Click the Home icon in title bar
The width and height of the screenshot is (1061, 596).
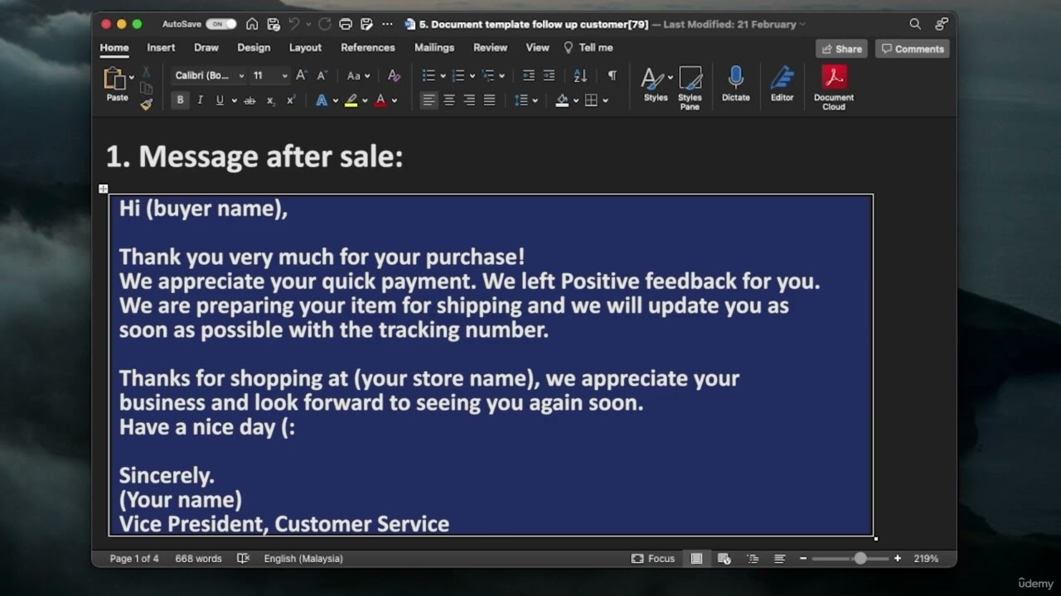pos(252,24)
